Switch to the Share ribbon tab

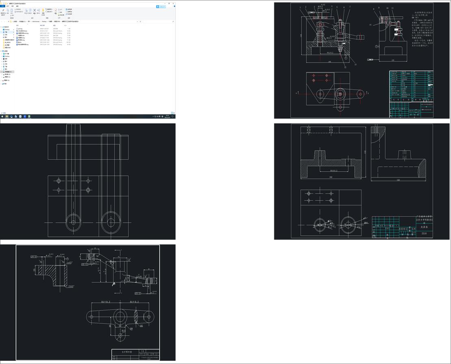tap(12, 6)
